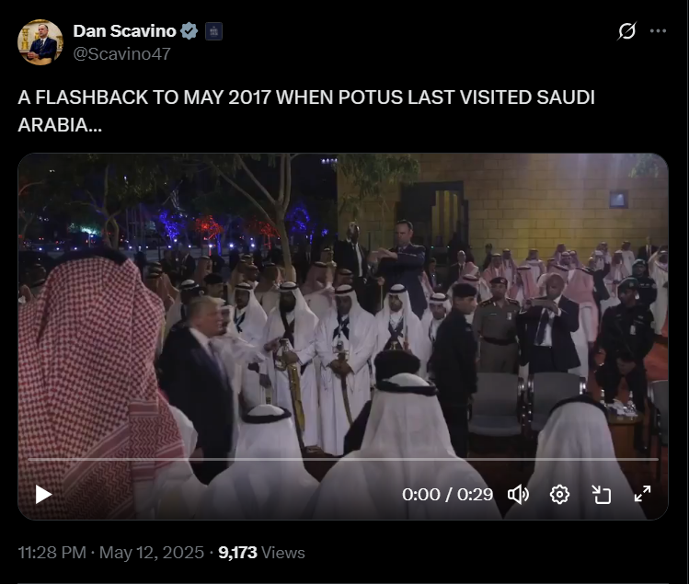This screenshot has height=584, width=689.
Task: Click the blue verified checkmark badge
Action: point(189,31)
